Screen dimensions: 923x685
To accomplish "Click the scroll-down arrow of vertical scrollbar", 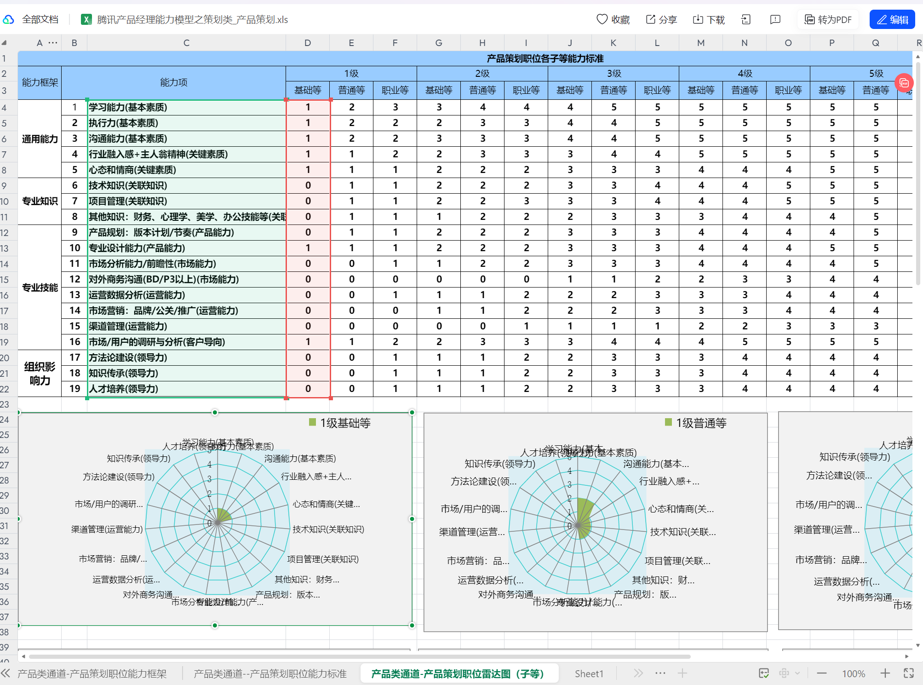I will pos(918,645).
